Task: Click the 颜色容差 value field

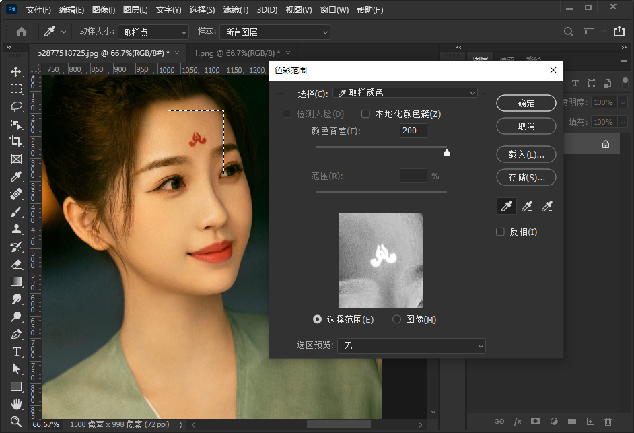Action: 413,131
